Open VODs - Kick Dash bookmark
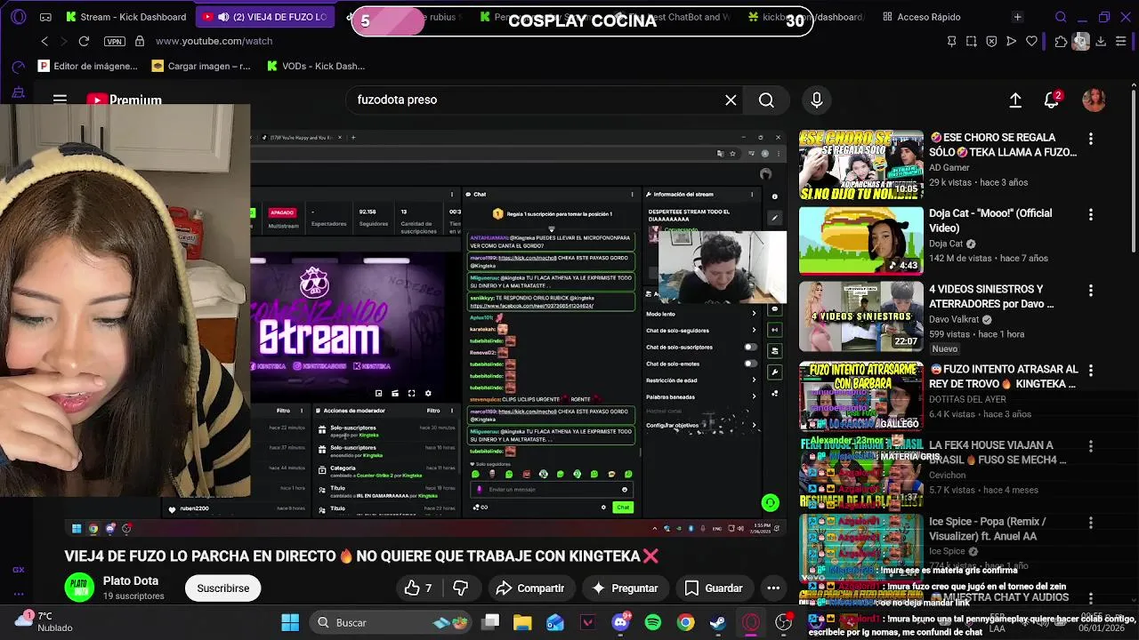Screen dimensions: 1139x640 [316, 66]
